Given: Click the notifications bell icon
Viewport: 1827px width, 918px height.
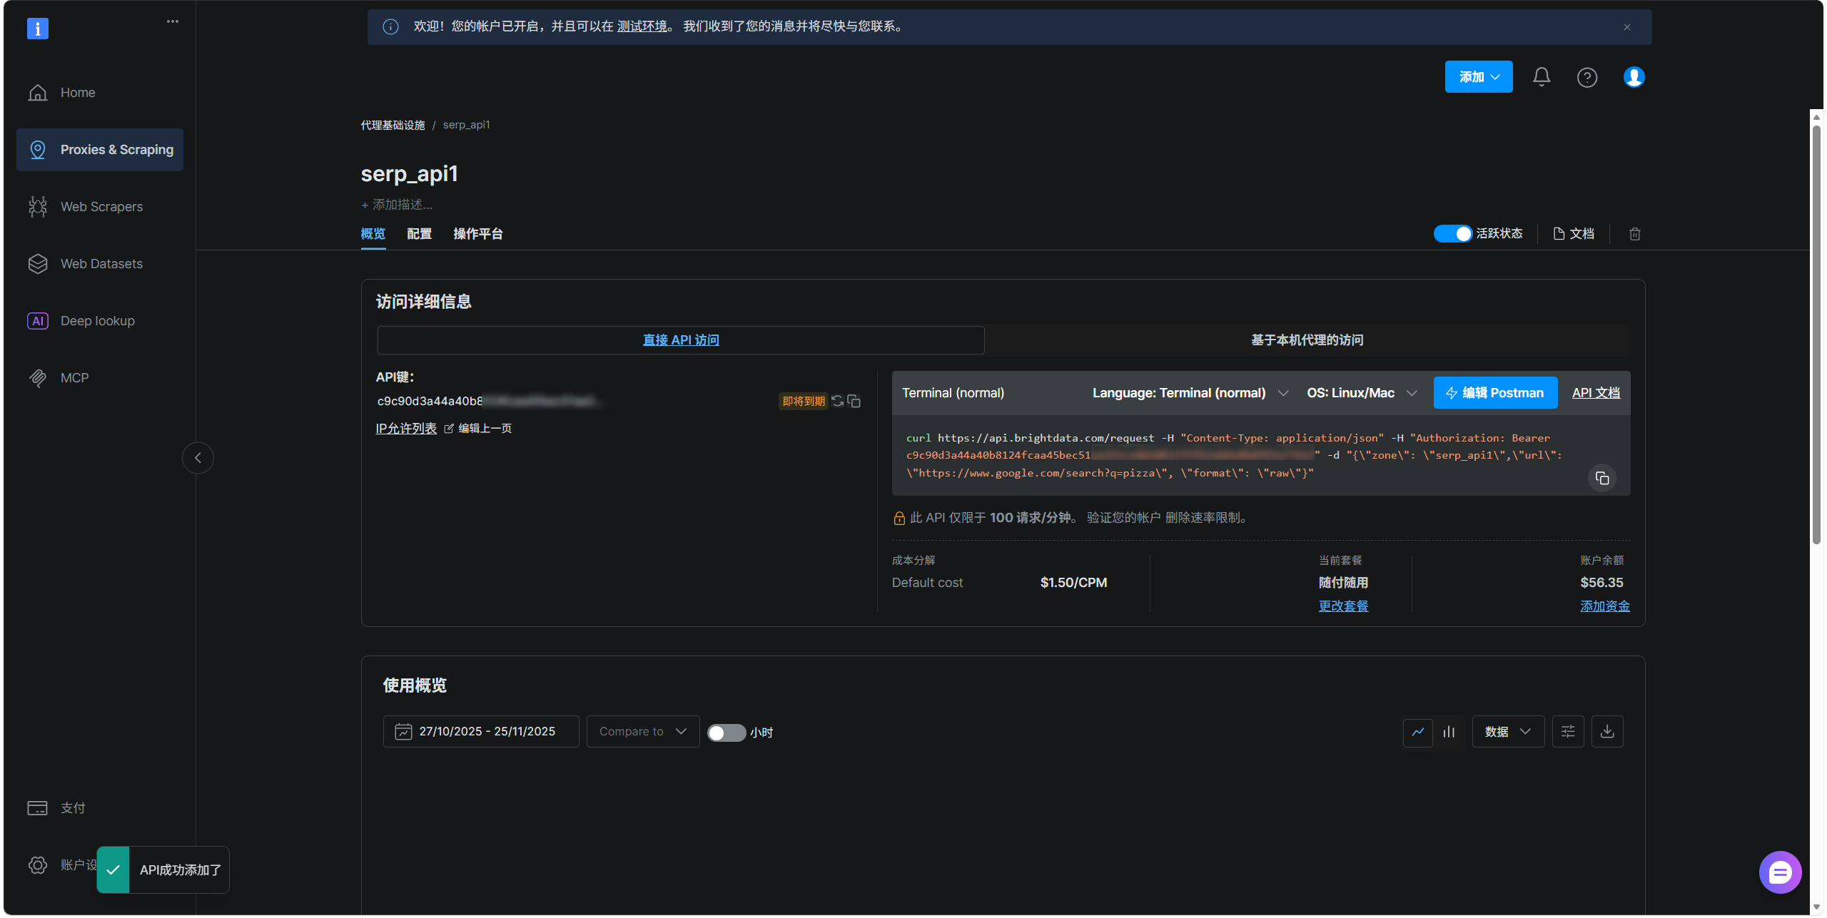Looking at the screenshot, I should tap(1542, 77).
